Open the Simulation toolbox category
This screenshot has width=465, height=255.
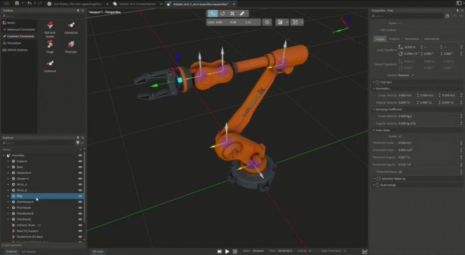(14, 43)
